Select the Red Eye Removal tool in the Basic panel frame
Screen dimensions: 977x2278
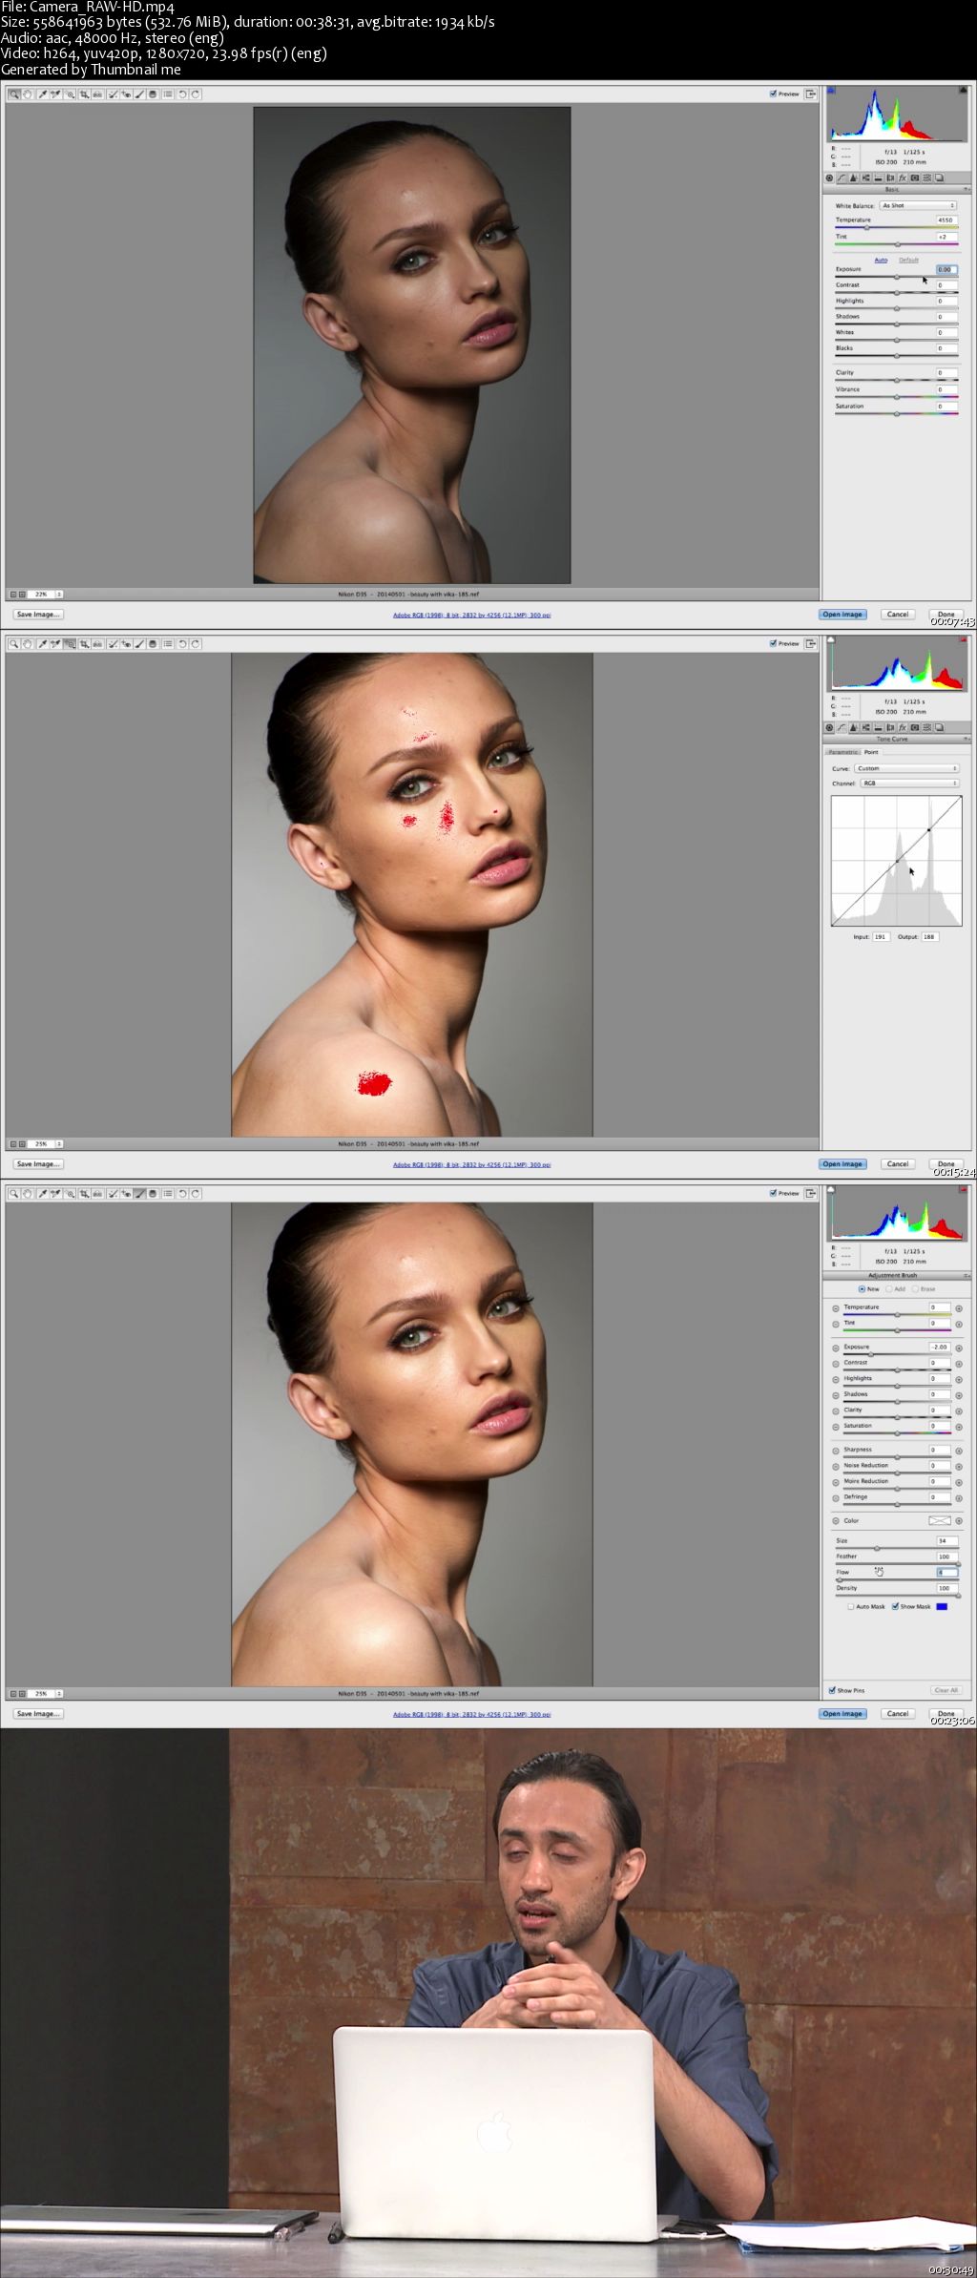point(126,94)
